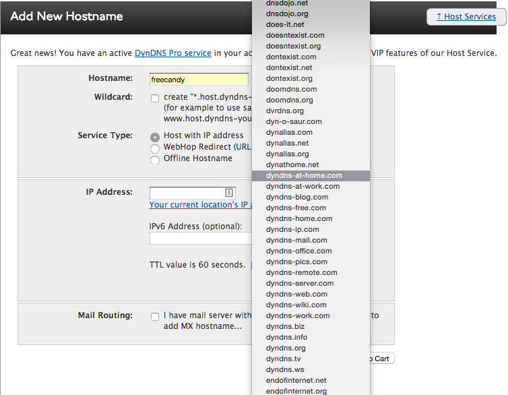The image size is (508, 395).
Task: Select Host with IP address radio option
Action: (156, 137)
